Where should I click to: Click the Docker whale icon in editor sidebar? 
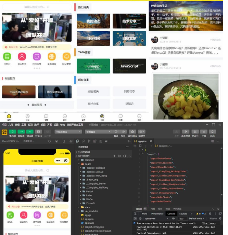pos(106,141)
